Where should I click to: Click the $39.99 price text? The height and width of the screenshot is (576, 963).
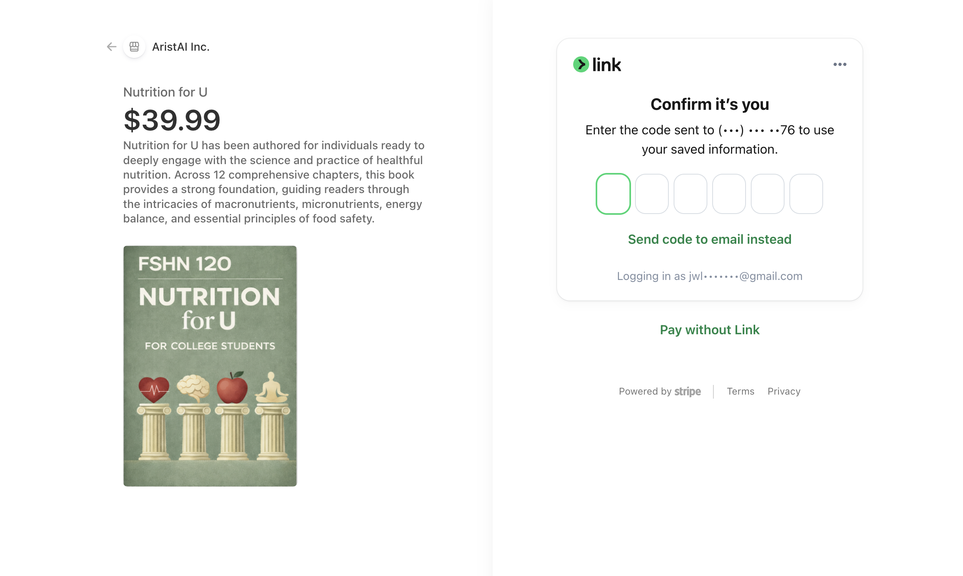pos(172,119)
